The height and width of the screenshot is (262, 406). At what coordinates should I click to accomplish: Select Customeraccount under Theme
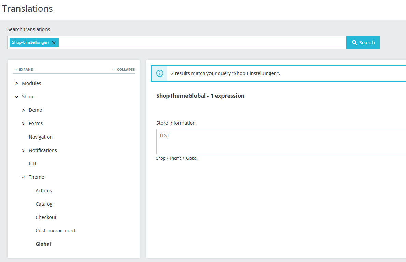pos(55,231)
